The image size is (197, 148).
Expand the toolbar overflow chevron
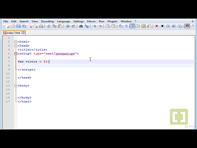click(193, 25)
